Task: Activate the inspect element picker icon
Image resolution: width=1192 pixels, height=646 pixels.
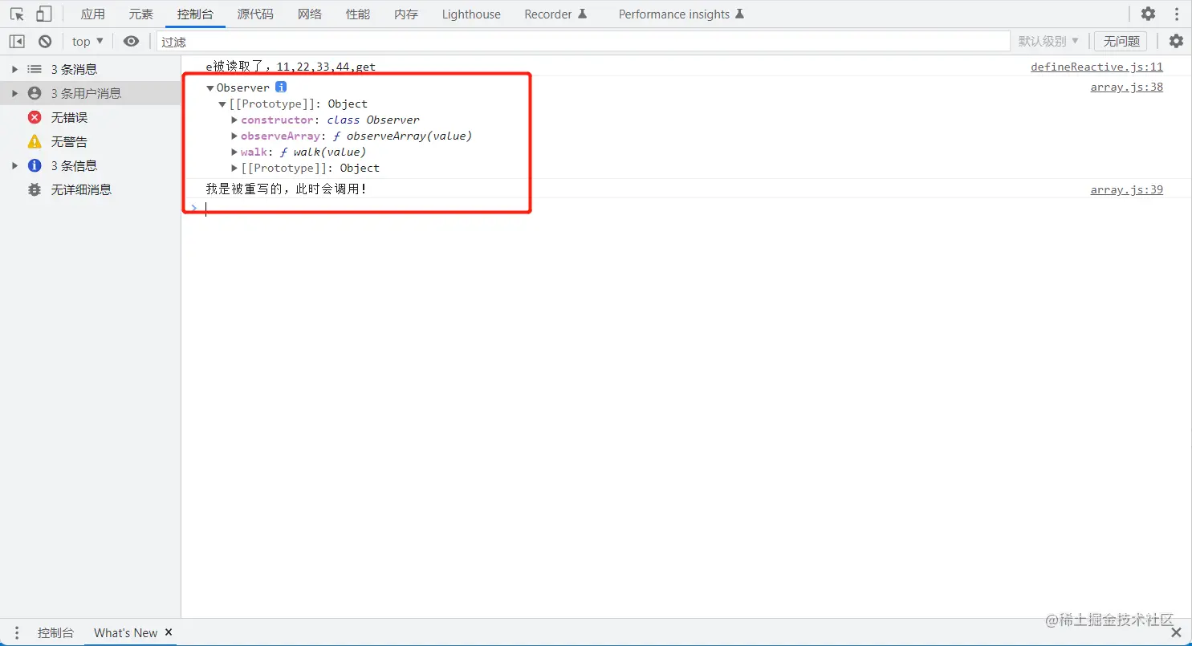Action: point(17,14)
